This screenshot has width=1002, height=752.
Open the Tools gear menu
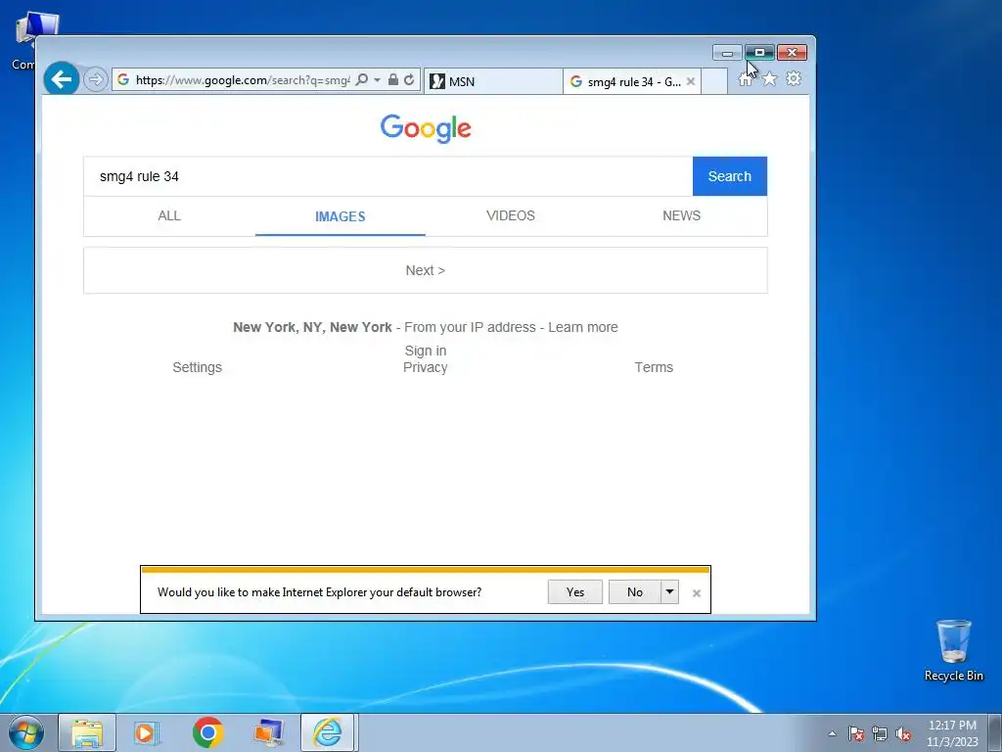click(793, 78)
